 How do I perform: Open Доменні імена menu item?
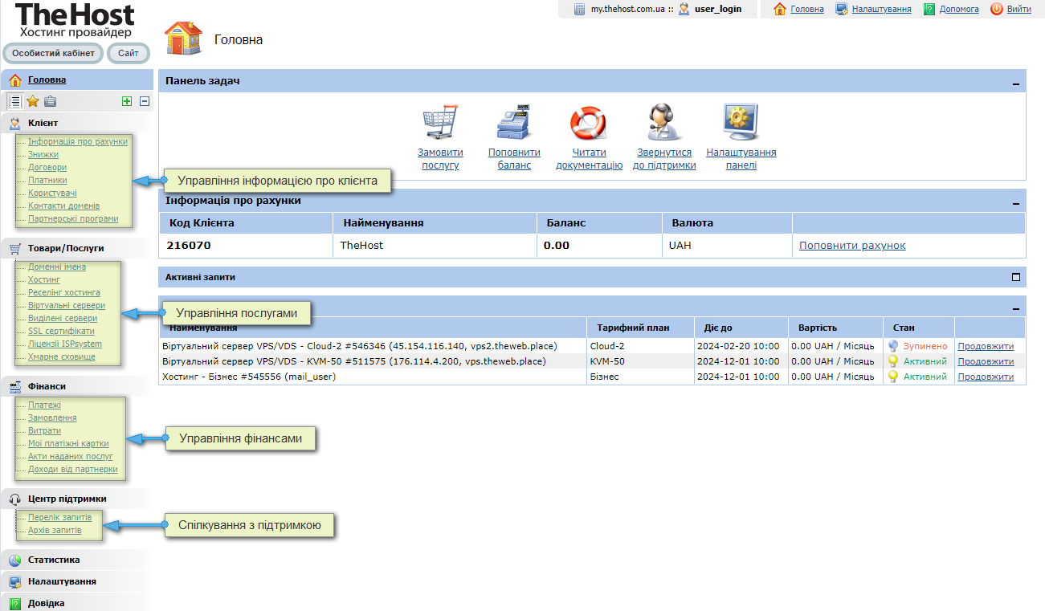click(x=57, y=267)
